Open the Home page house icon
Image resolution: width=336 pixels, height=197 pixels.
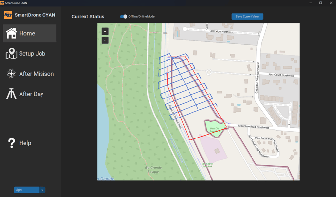pyautogui.click(x=11, y=33)
